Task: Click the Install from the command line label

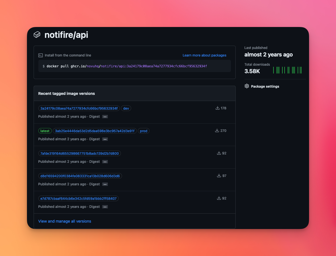Action: point(68,55)
